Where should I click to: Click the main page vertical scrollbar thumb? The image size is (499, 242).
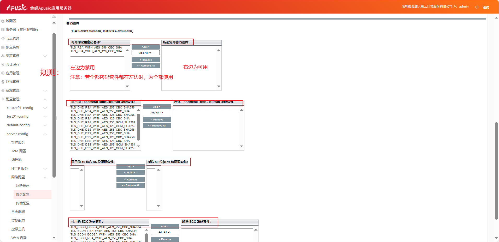(496, 171)
